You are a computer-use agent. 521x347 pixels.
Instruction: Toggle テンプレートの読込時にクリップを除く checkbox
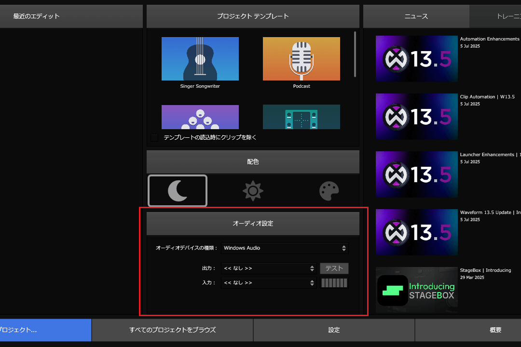(154, 137)
